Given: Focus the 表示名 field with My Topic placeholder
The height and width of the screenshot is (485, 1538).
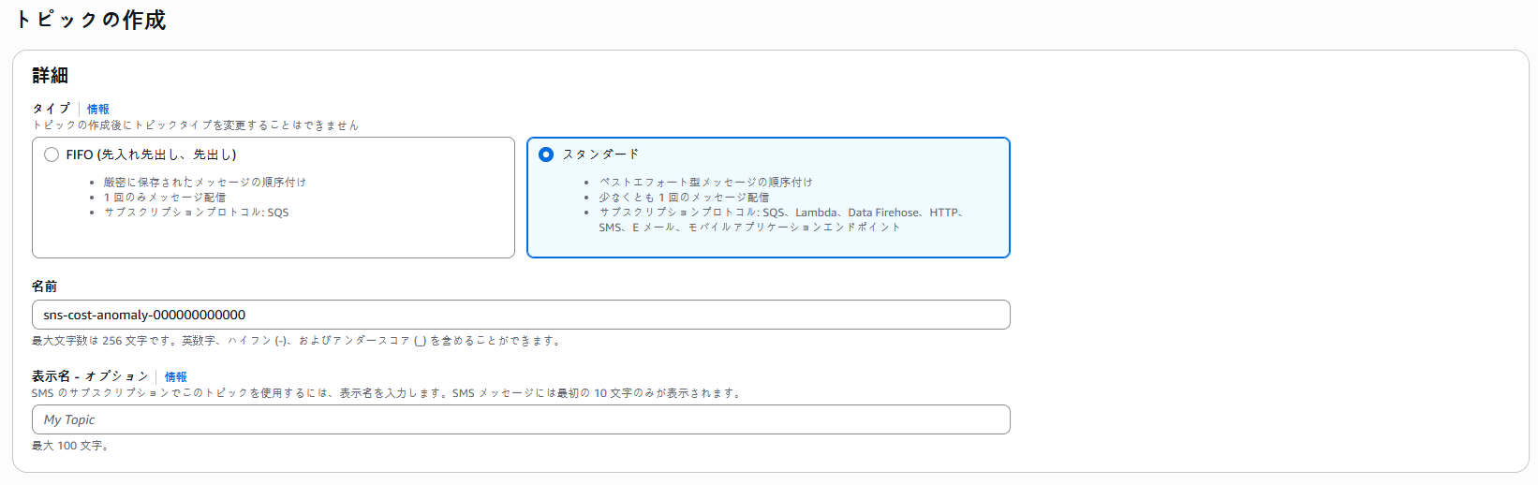Looking at the screenshot, I should 521,419.
